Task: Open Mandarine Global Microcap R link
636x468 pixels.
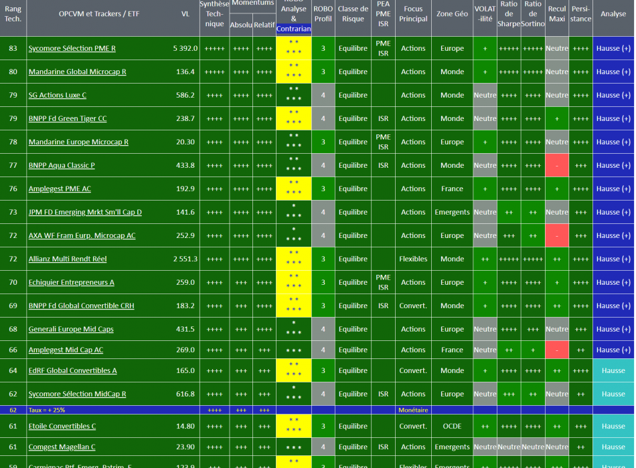Action: pos(77,72)
